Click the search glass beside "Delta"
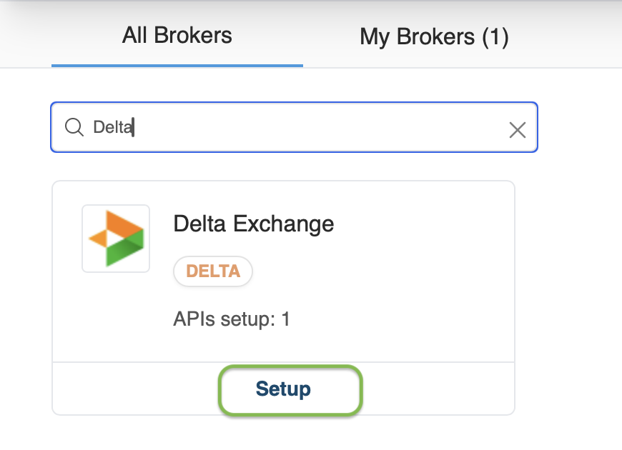622x450 pixels. (74, 127)
